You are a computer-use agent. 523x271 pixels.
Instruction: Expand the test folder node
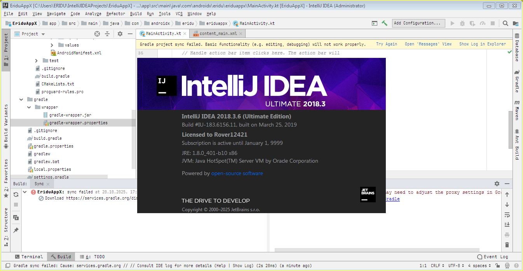point(37,61)
